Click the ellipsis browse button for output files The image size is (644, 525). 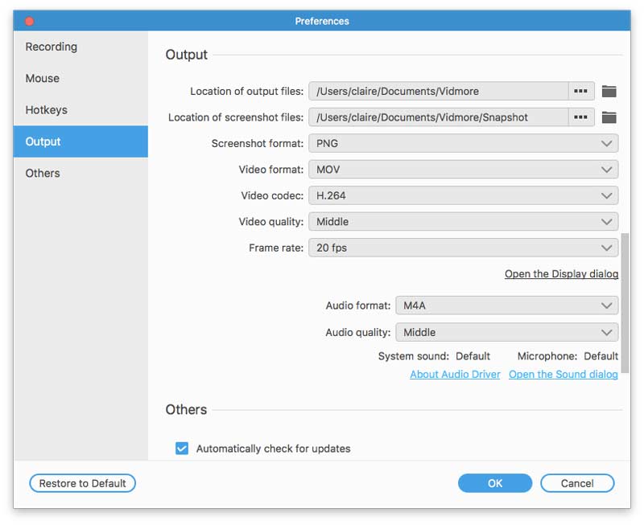[580, 92]
